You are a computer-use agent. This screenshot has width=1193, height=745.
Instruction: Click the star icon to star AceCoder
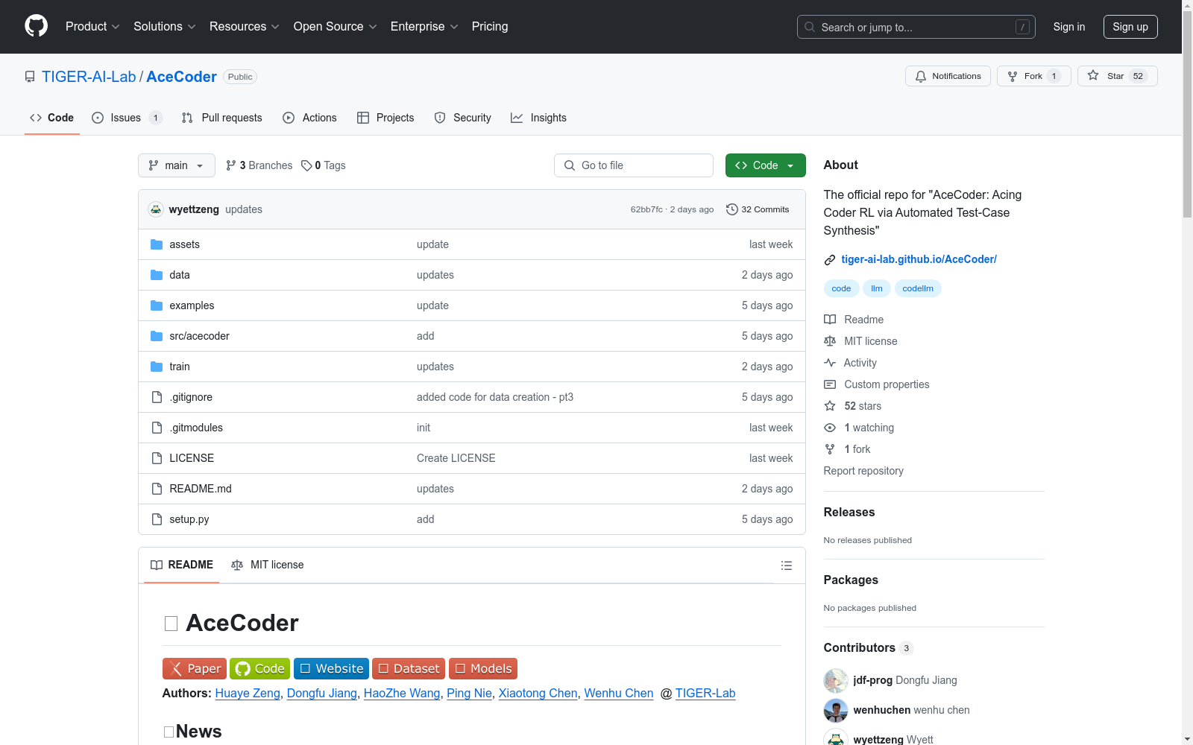coord(1093,75)
